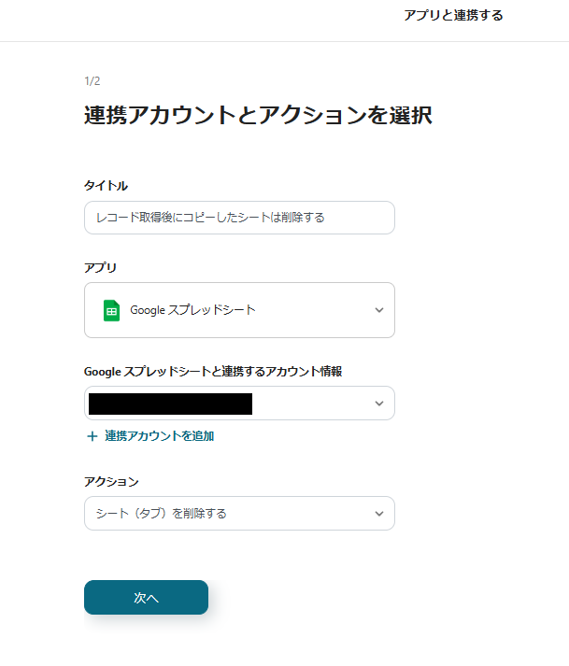This screenshot has height=666, width=569.
Task: Expand the アクション dropdown chevron
Action: pyautogui.click(x=378, y=514)
